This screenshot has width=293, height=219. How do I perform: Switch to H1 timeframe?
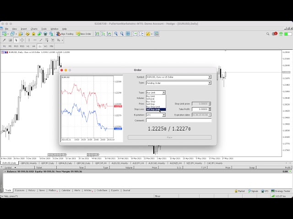28,46
